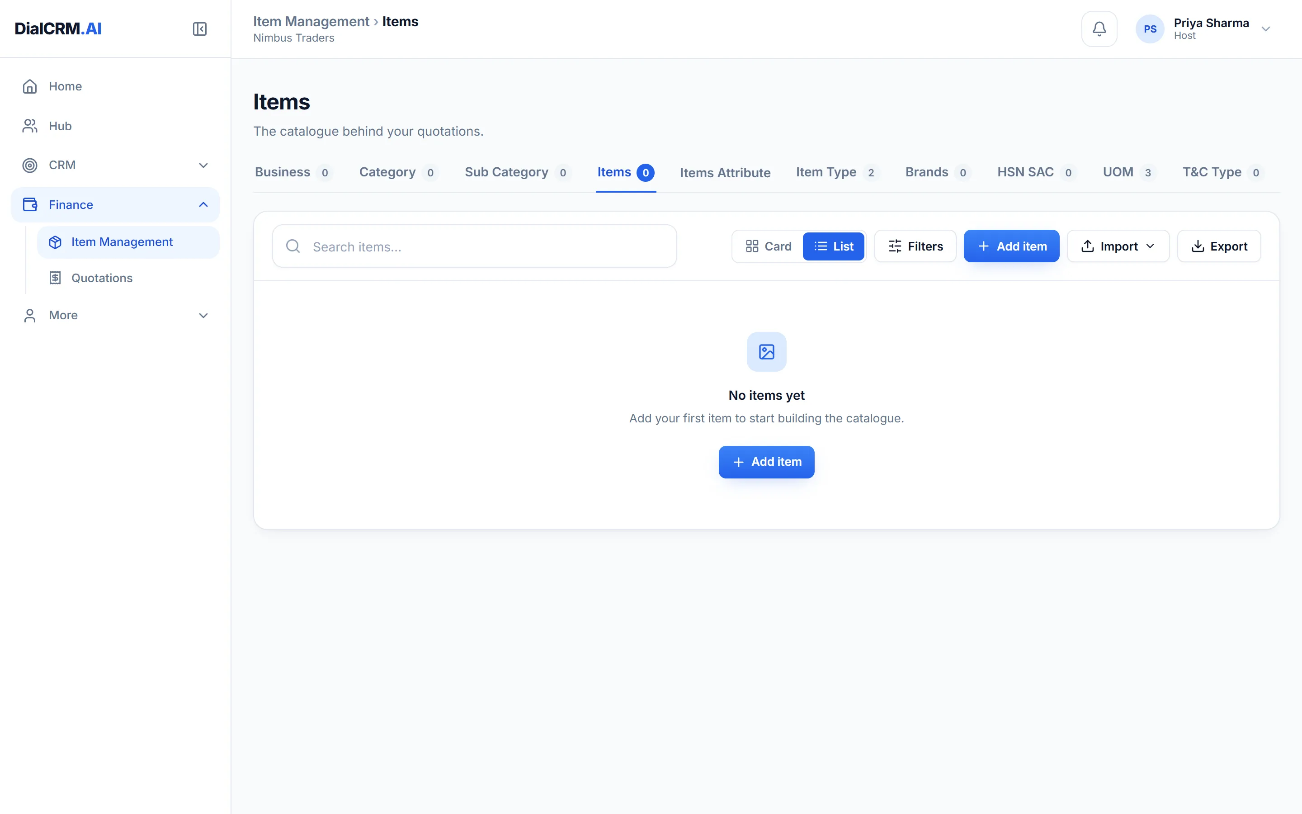
Task: Open the Import dropdown
Action: point(1118,246)
